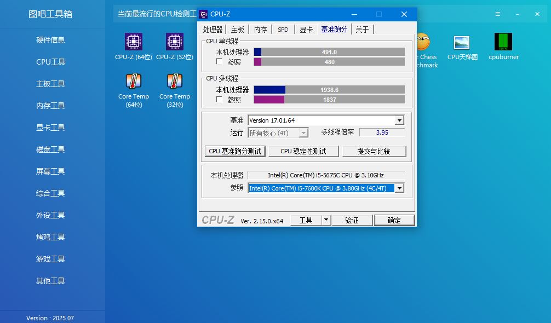Toggle multi-thread 参照 checkbox
The width and height of the screenshot is (551, 323).
point(219,99)
